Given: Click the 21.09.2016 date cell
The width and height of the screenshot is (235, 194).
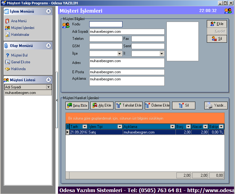Looking at the screenshot, I should 78,132.
